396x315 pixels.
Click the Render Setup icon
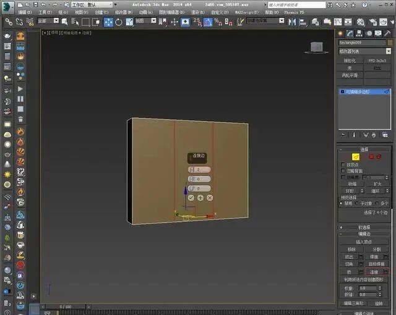(x=372, y=22)
